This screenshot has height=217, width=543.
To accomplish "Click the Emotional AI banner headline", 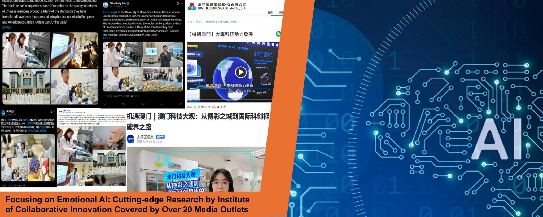I will tap(127, 204).
